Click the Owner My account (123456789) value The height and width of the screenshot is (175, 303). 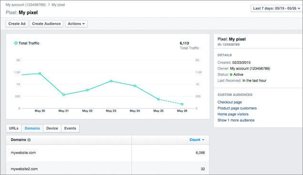250,69
